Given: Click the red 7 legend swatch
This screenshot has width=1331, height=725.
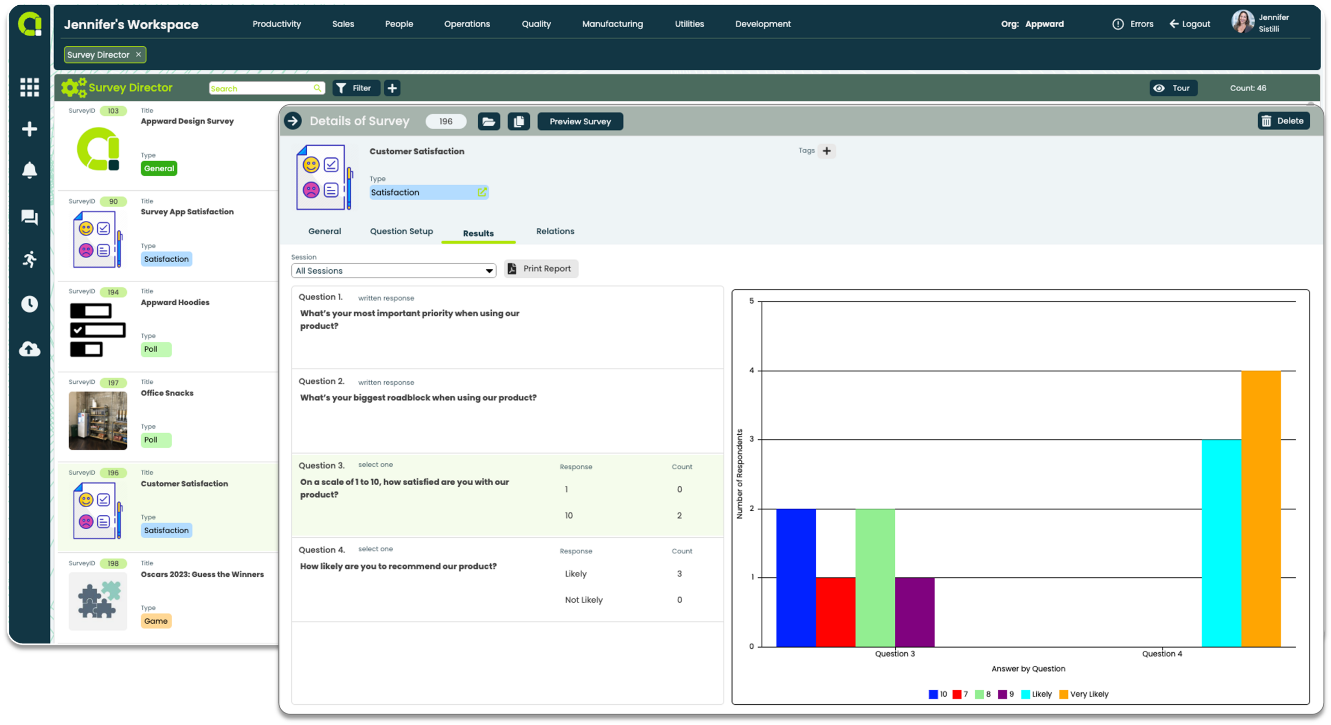Looking at the screenshot, I should (957, 694).
